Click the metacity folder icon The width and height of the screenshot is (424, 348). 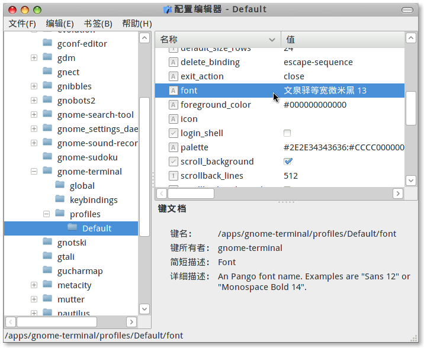[x=47, y=284]
